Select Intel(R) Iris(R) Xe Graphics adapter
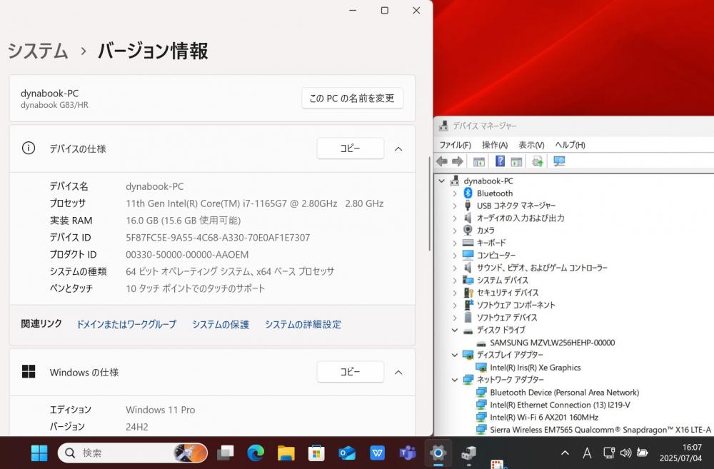 535,368
